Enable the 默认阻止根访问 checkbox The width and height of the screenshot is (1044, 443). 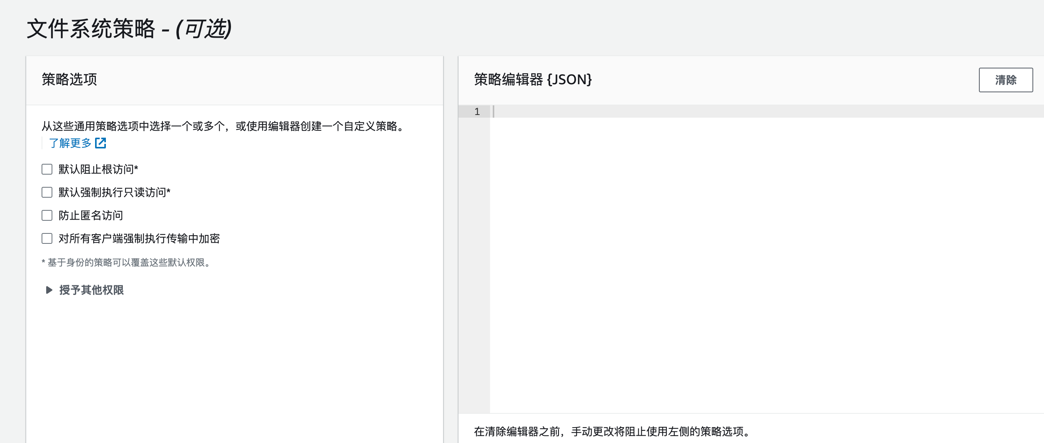(x=47, y=169)
